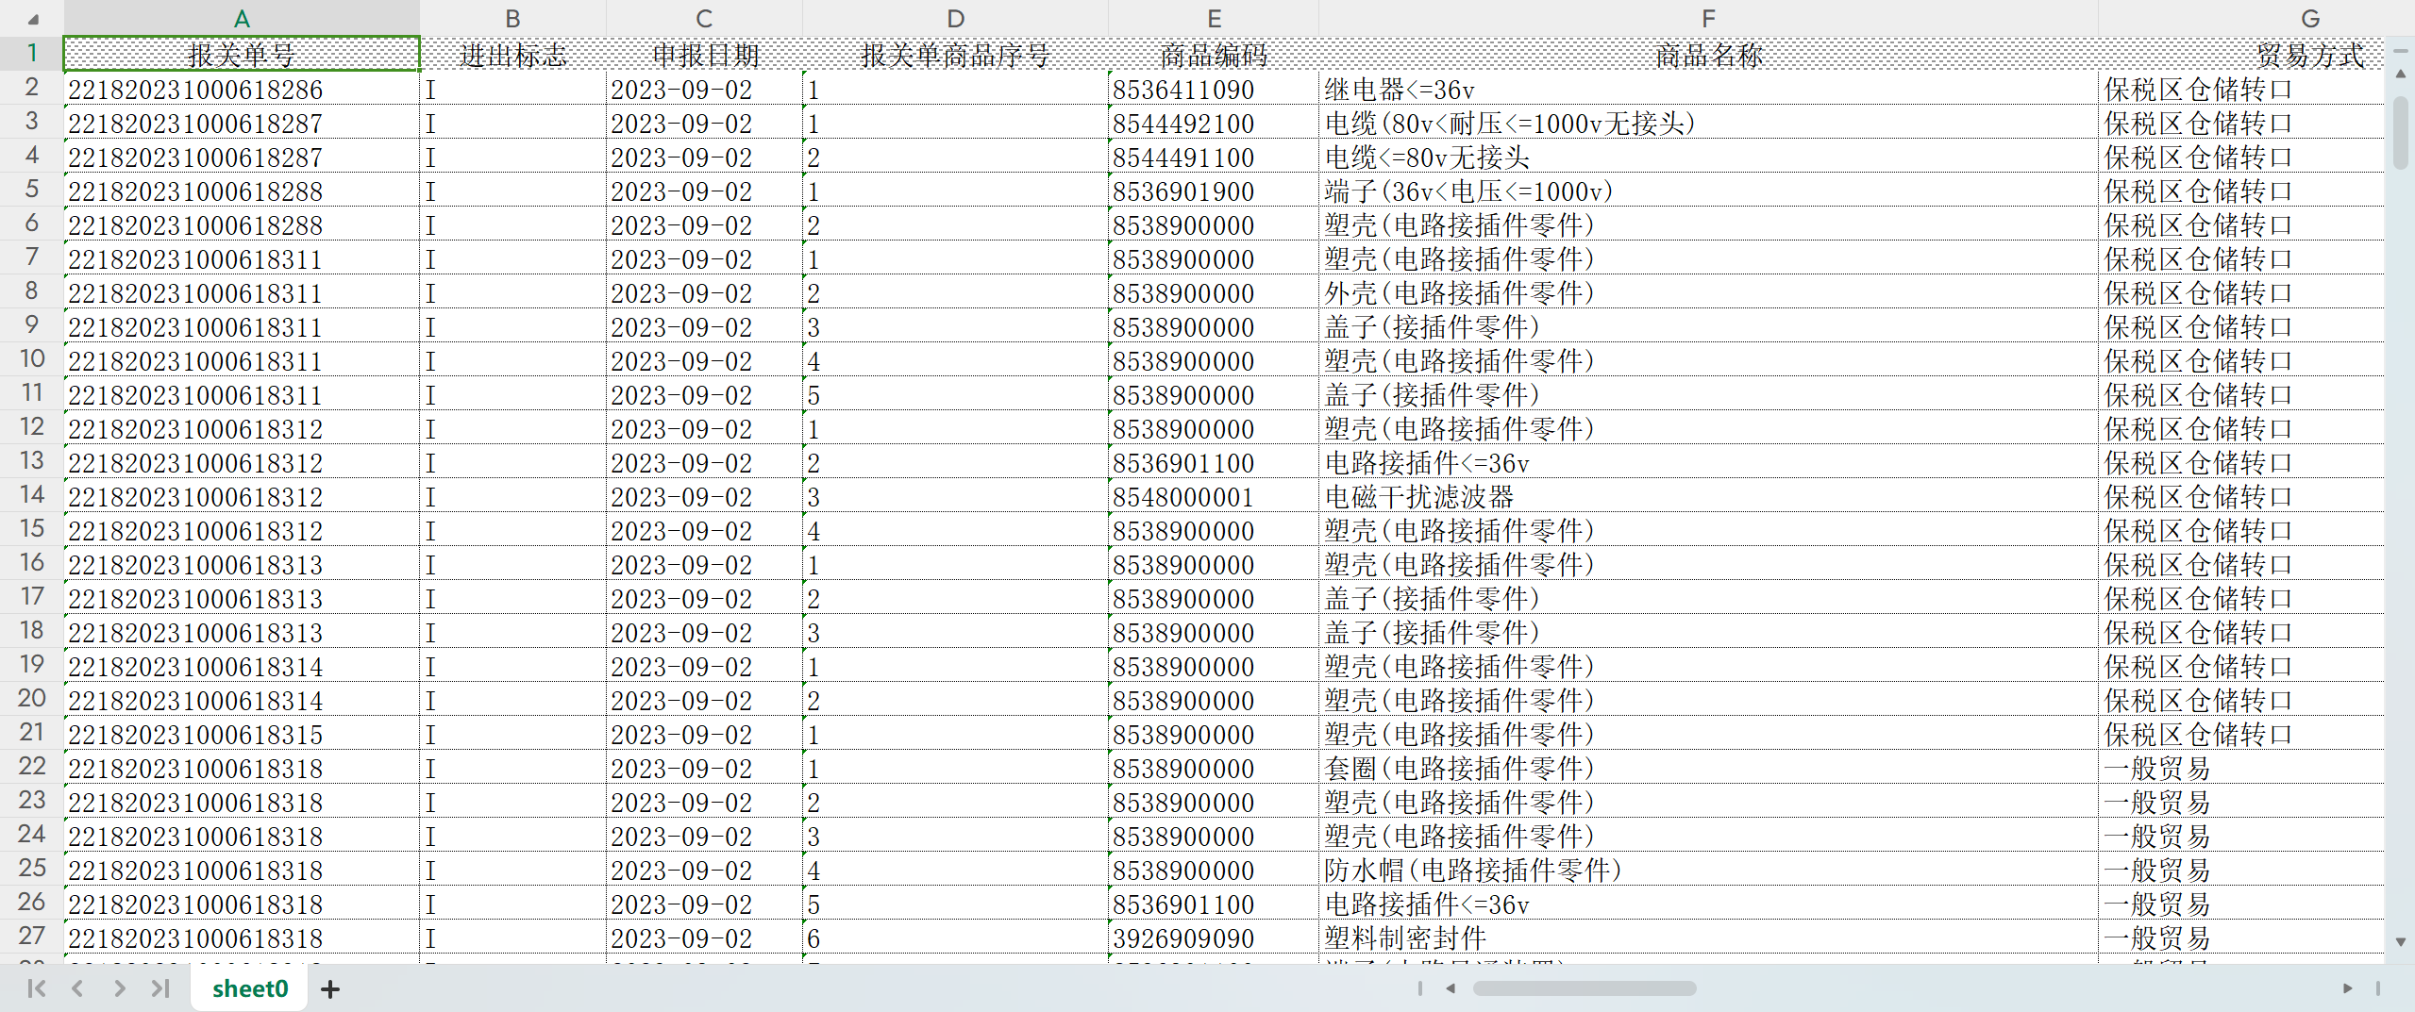Select column F header

(x=1708, y=19)
